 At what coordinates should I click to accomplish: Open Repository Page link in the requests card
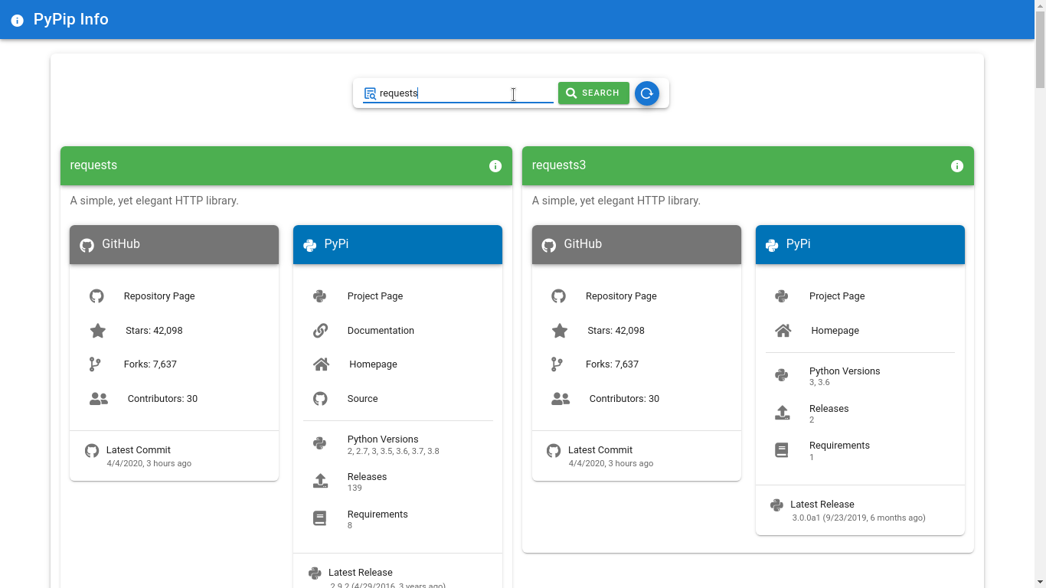click(x=159, y=296)
